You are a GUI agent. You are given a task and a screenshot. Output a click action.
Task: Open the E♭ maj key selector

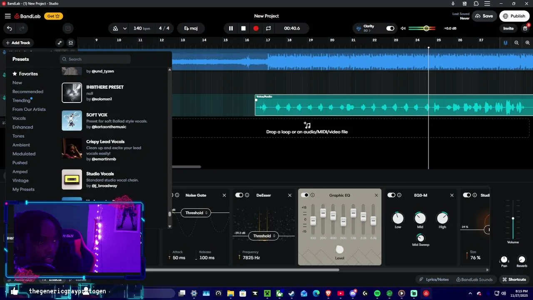pyautogui.click(x=191, y=28)
